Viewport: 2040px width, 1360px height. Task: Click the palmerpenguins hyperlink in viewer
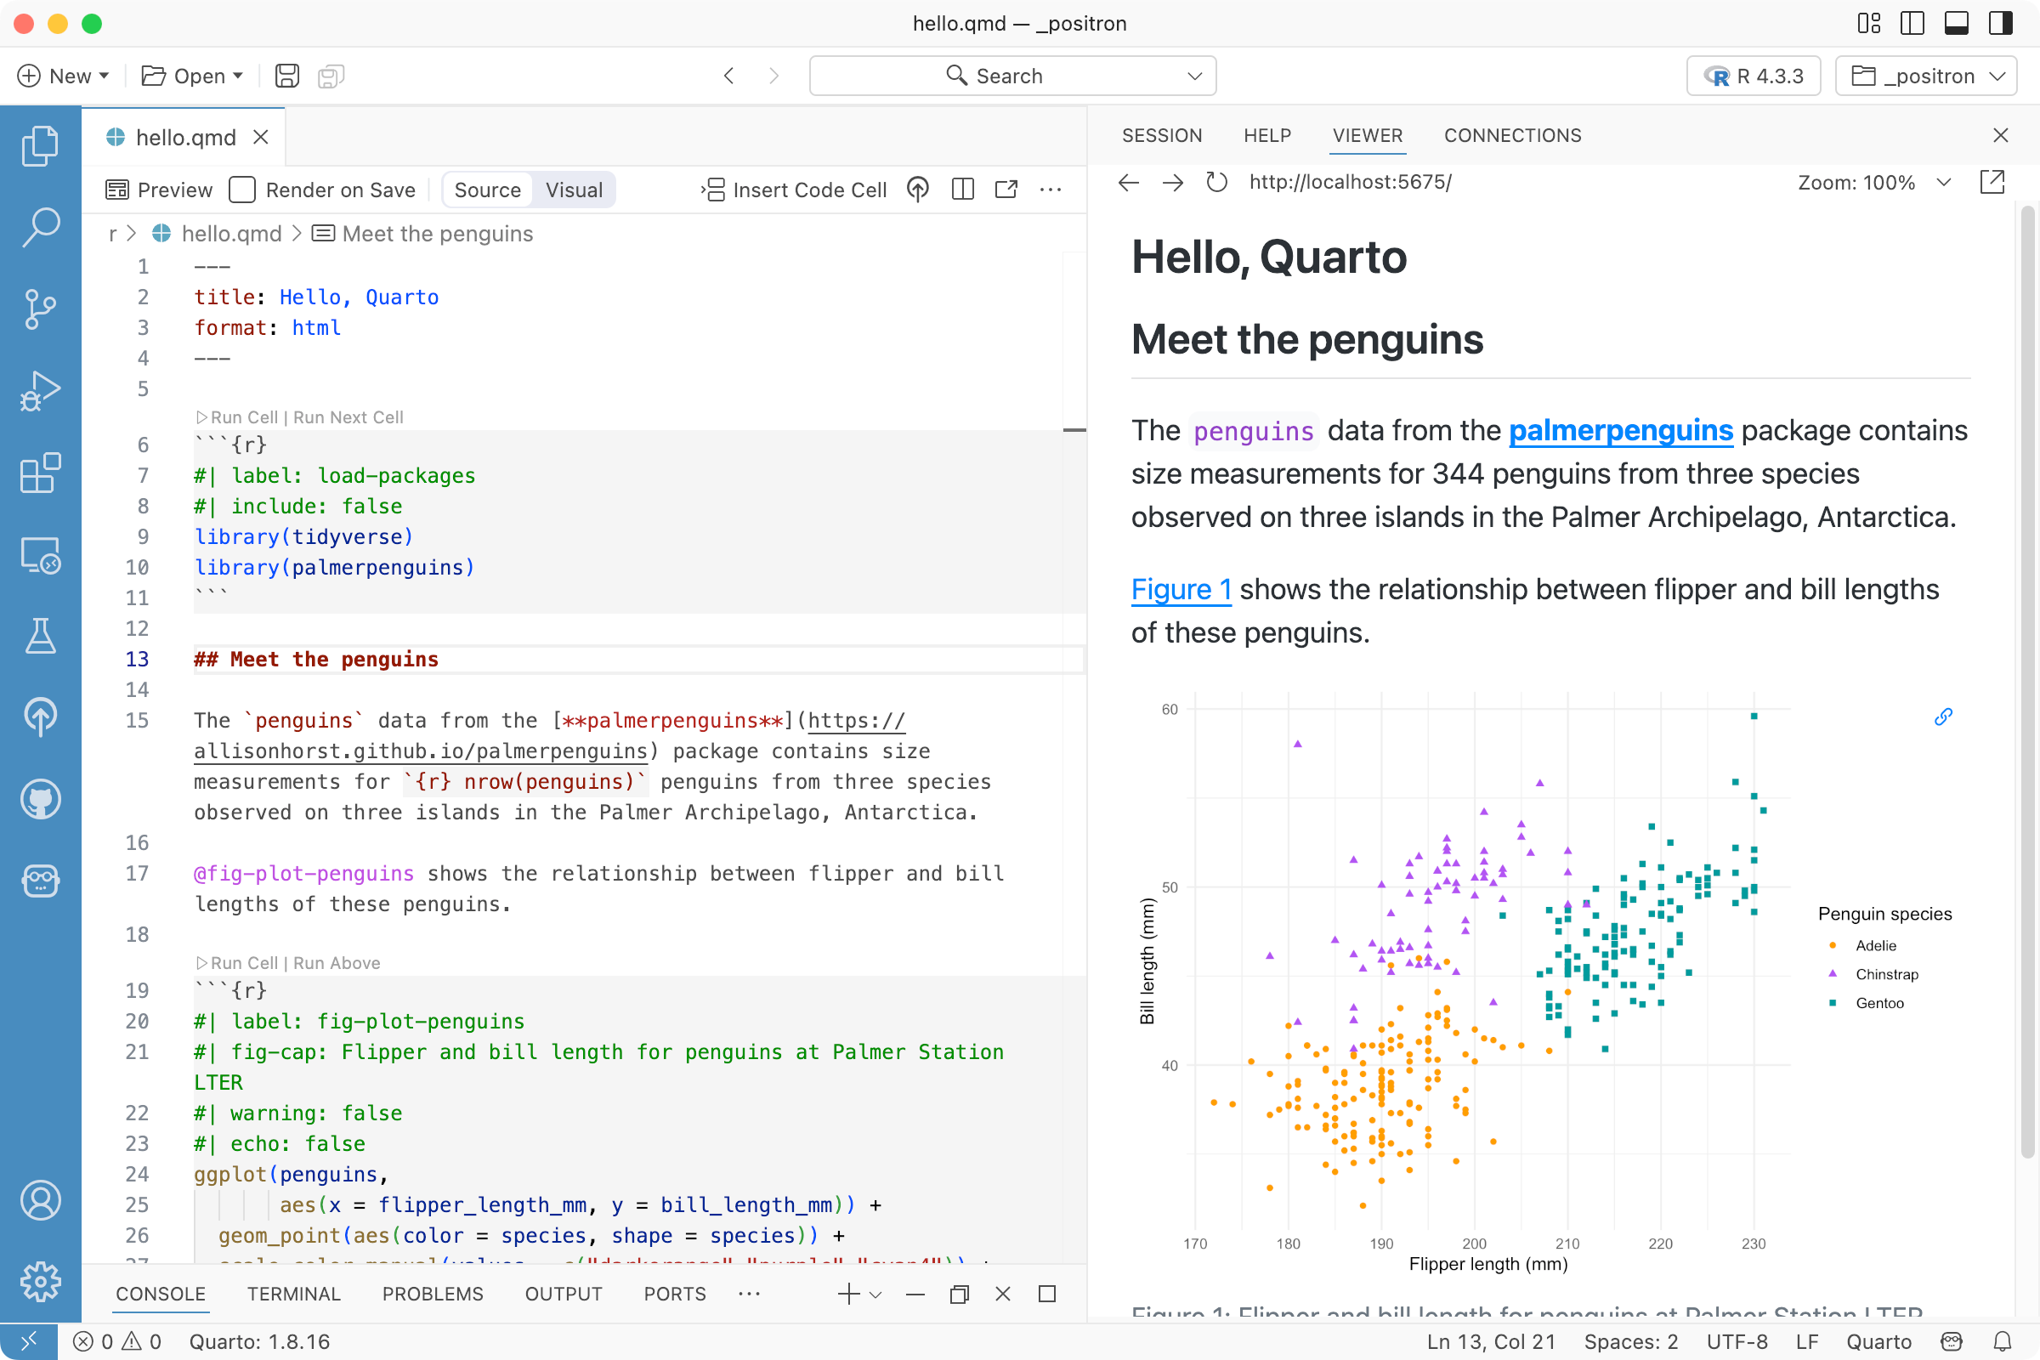(x=1620, y=431)
